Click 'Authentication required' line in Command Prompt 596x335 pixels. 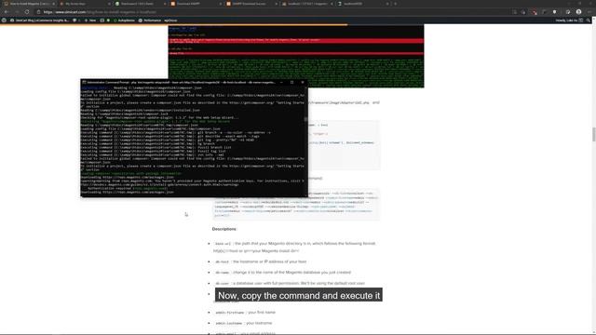[x=128, y=188]
